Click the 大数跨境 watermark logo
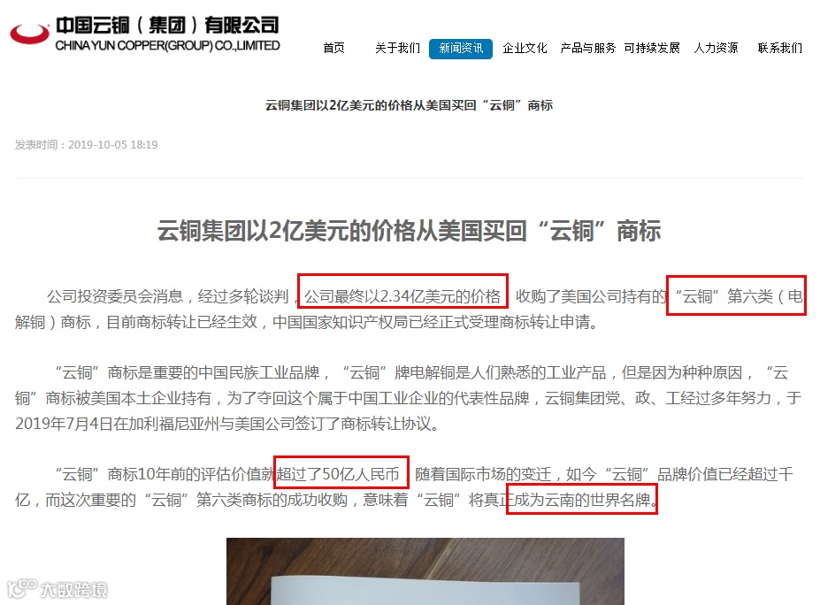Screen dimensions: 820x605 tap(57, 589)
